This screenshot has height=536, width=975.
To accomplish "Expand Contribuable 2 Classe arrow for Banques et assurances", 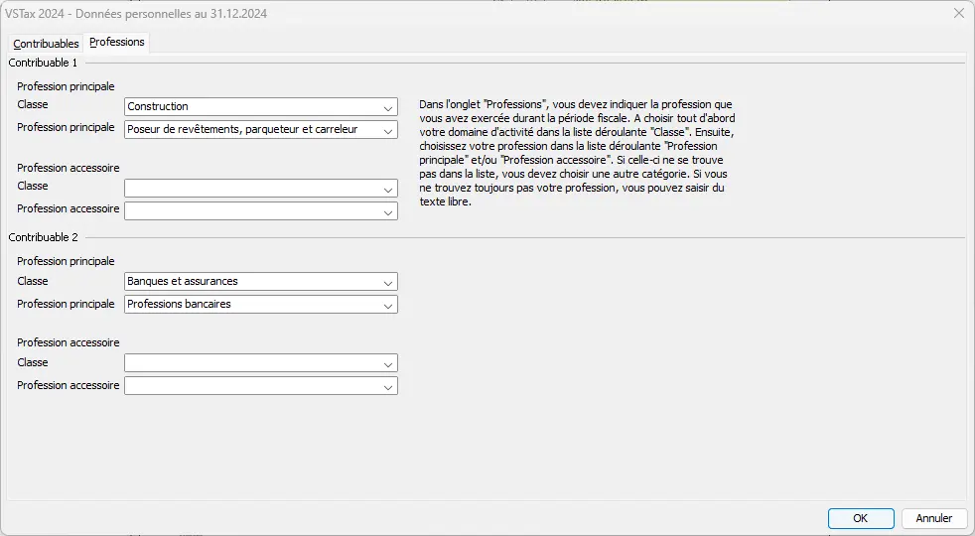I will click(x=387, y=282).
